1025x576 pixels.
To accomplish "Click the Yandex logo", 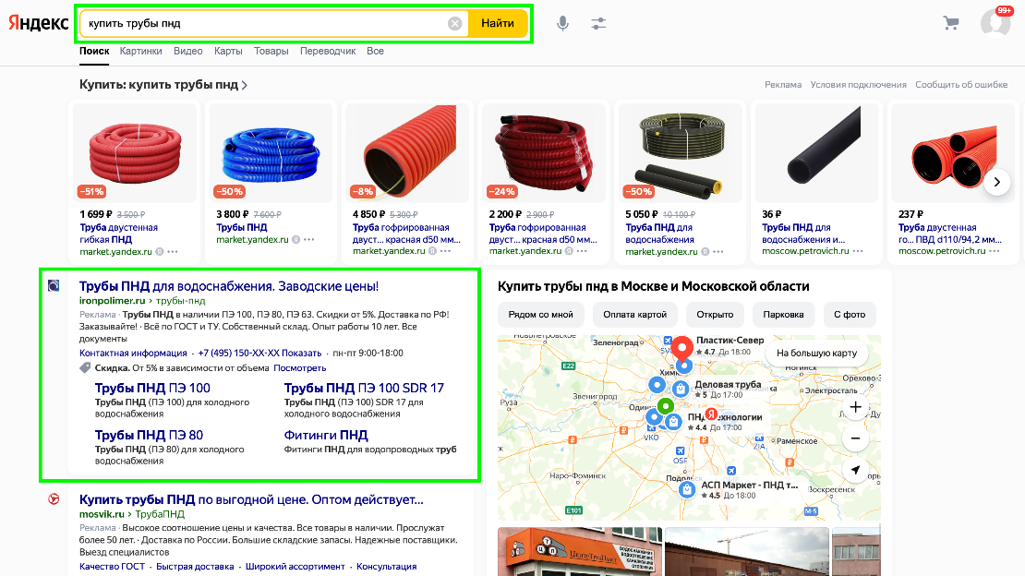I will 39,23.
